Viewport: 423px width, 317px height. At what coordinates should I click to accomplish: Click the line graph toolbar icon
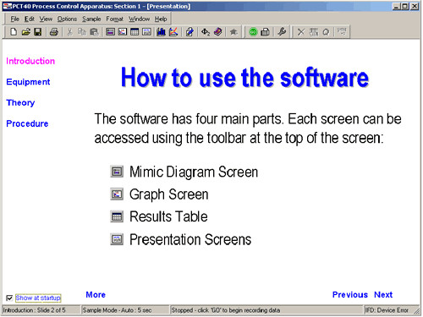click(x=173, y=32)
